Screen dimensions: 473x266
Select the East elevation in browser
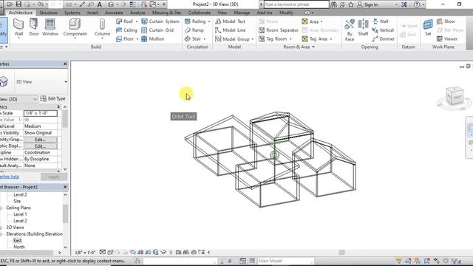18,240
